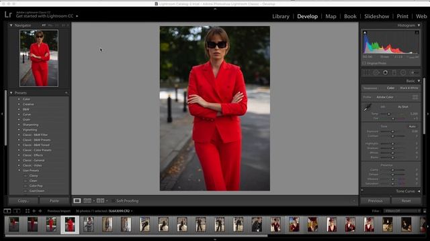Toggle the Original Photo checkbox under histogram
The image size is (430, 241).
(364, 63)
